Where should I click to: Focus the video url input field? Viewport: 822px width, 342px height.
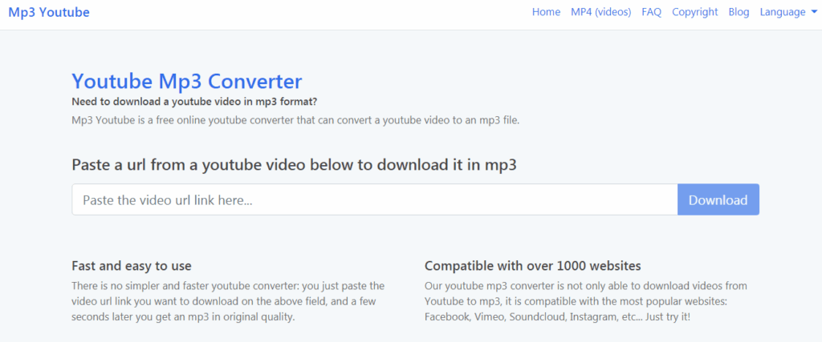[374, 199]
